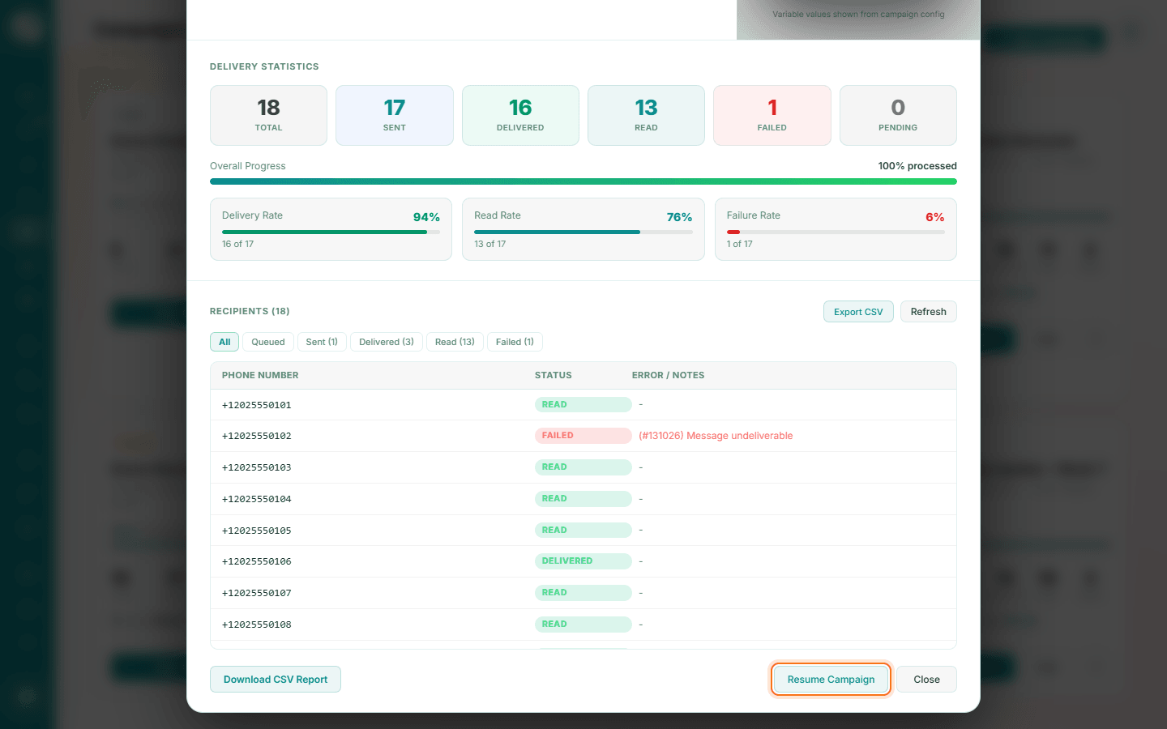Select the 0 Pending stat card

pos(898,116)
